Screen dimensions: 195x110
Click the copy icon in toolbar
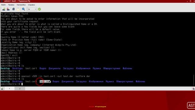pos(13,9)
